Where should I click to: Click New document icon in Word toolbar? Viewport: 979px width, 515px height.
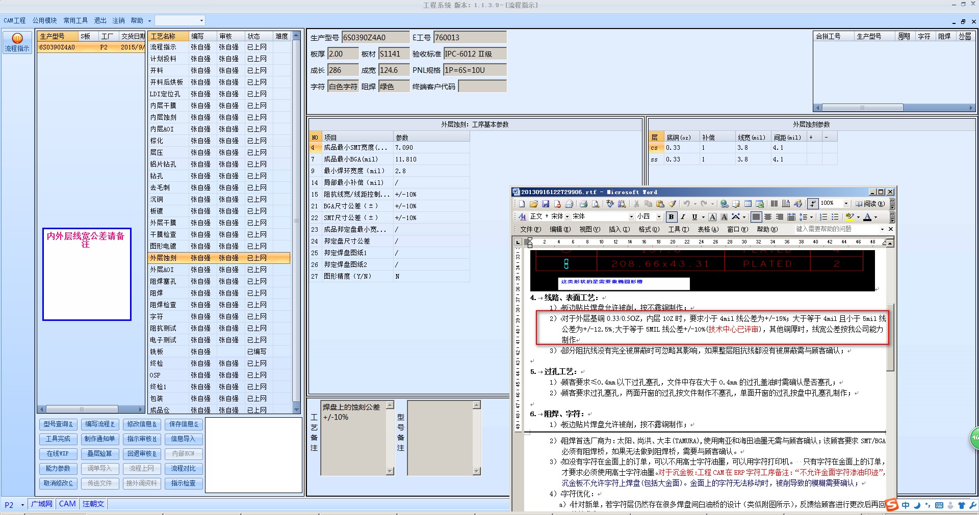[522, 204]
